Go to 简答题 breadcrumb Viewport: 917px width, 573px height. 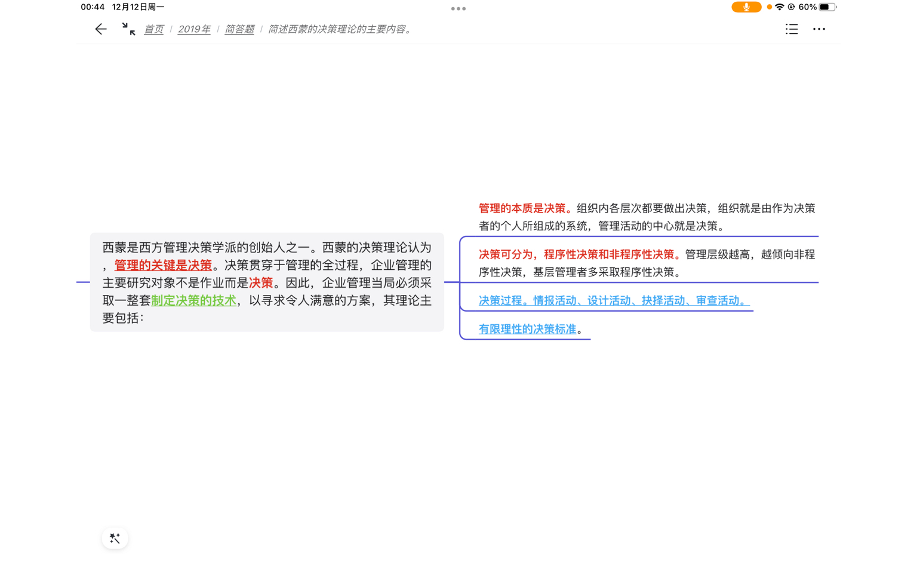(x=239, y=29)
